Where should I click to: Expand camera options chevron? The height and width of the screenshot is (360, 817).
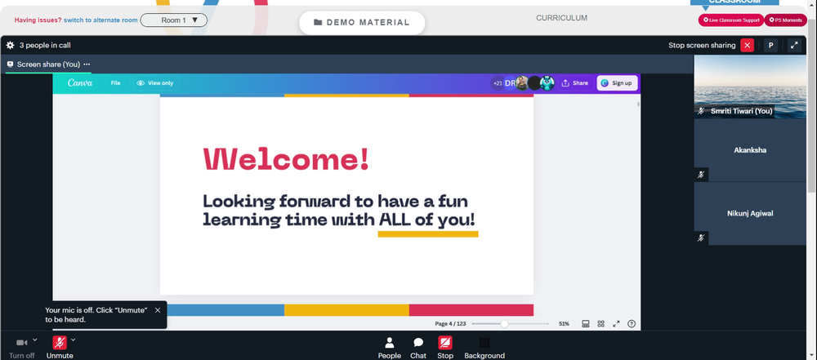pos(35,340)
